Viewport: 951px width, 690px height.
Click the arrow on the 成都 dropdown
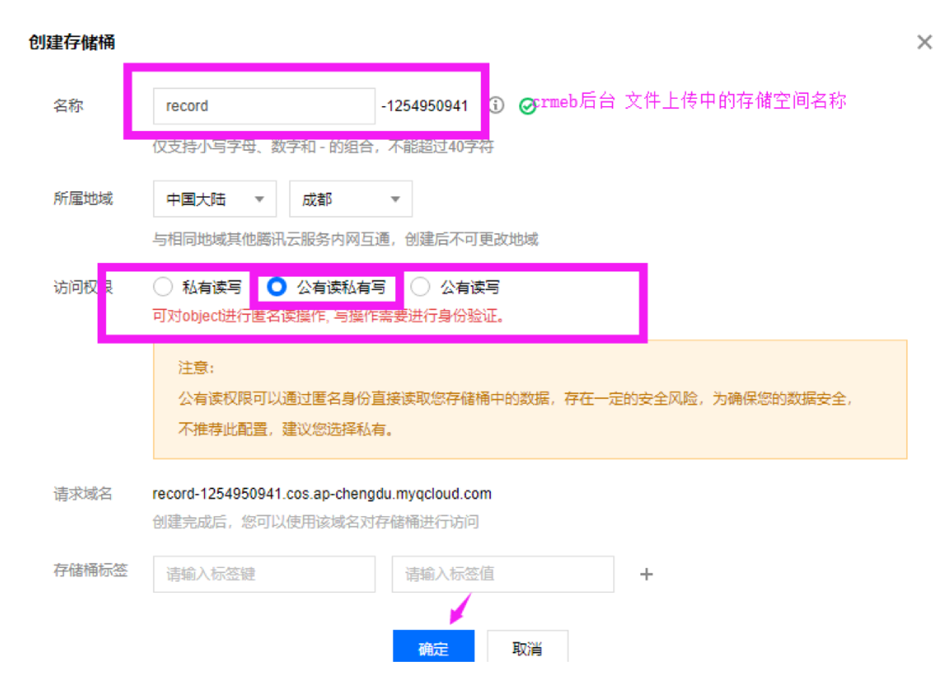395,199
